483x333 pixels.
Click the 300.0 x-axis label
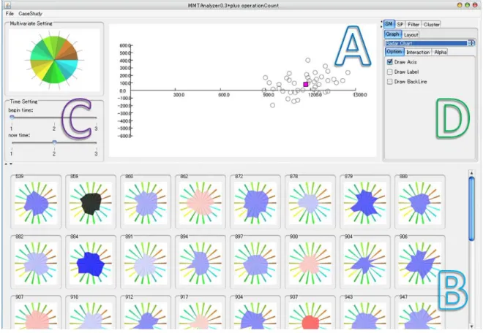(x=179, y=95)
